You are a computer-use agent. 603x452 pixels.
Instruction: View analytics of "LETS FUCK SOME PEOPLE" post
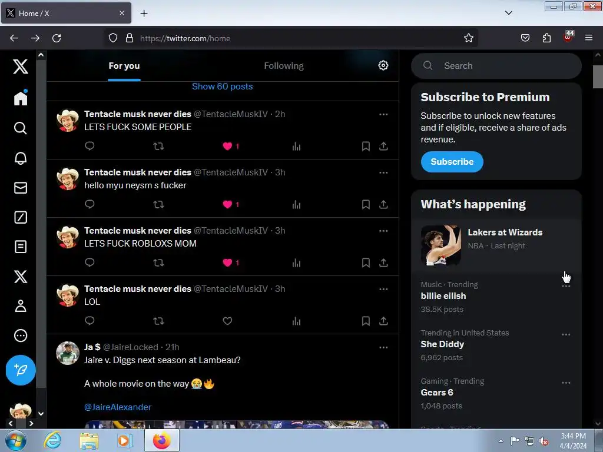click(x=296, y=146)
